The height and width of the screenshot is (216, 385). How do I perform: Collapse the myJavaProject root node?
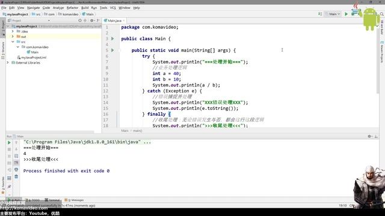pos(8,26)
